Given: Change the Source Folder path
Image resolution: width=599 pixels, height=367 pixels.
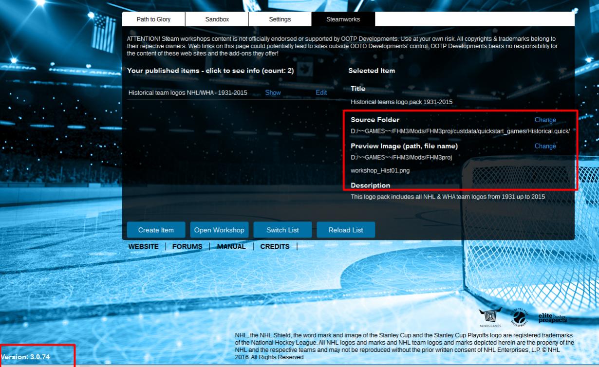Looking at the screenshot, I should click(x=545, y=120).
